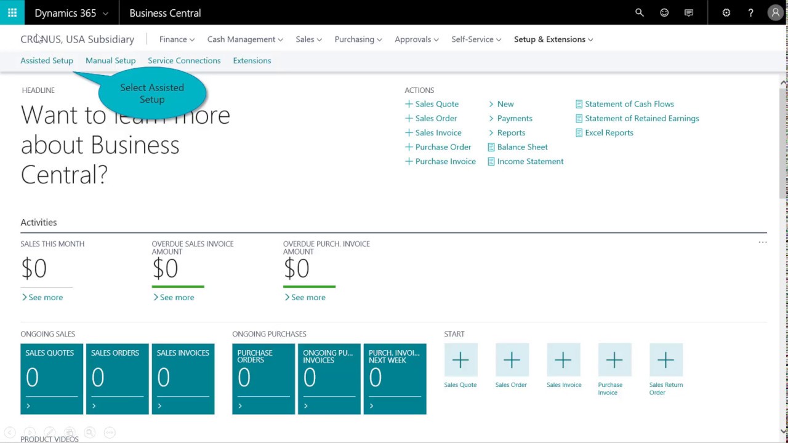Open Extensions

252,60
